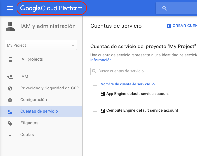The image size is (197, 156).
Task: Select Compute Engine default service account text
Action: pos(142,110)
